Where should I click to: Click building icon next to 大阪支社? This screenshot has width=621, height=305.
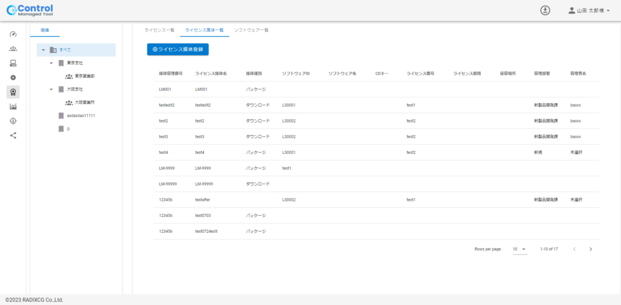click(61, 89)
